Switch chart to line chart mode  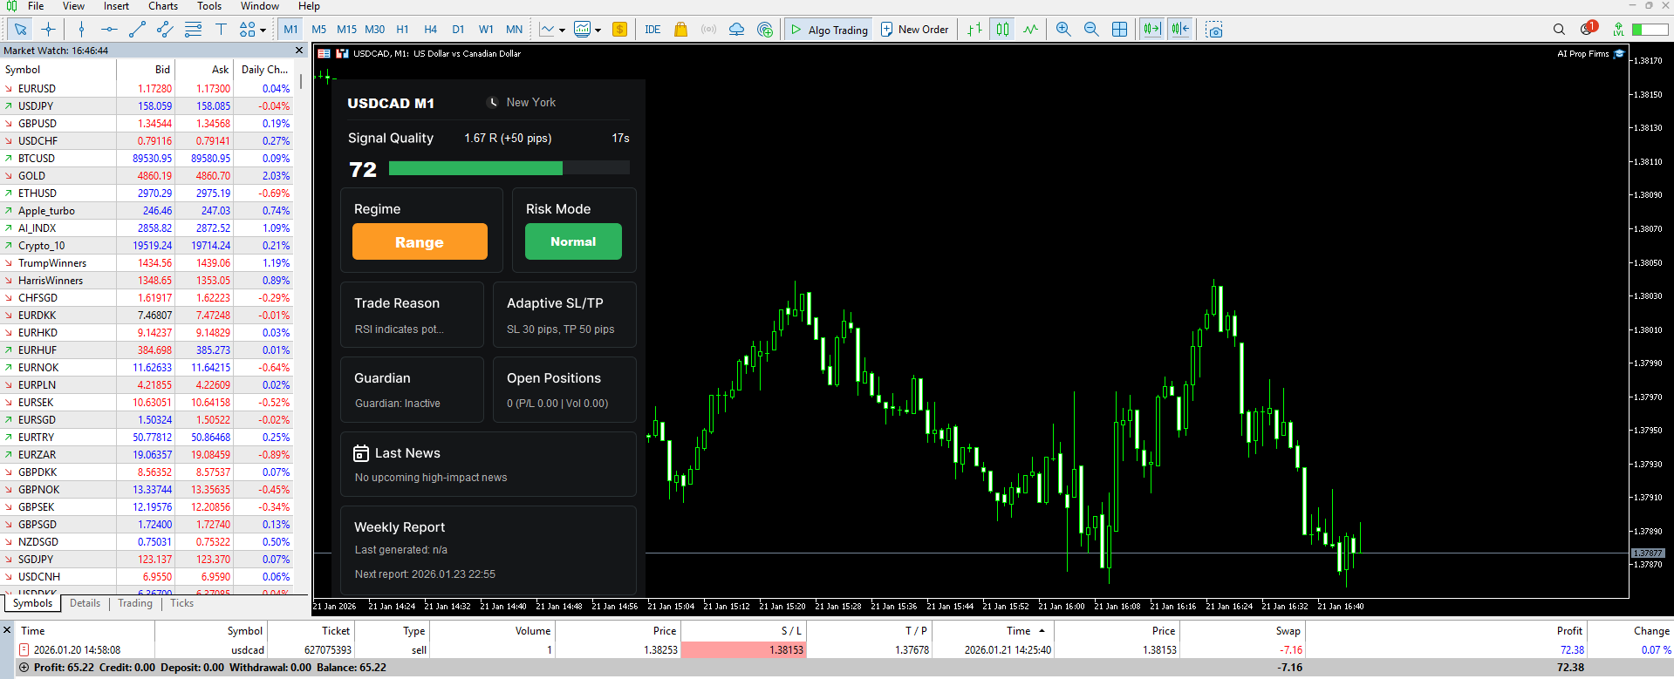click(1030, 30)
